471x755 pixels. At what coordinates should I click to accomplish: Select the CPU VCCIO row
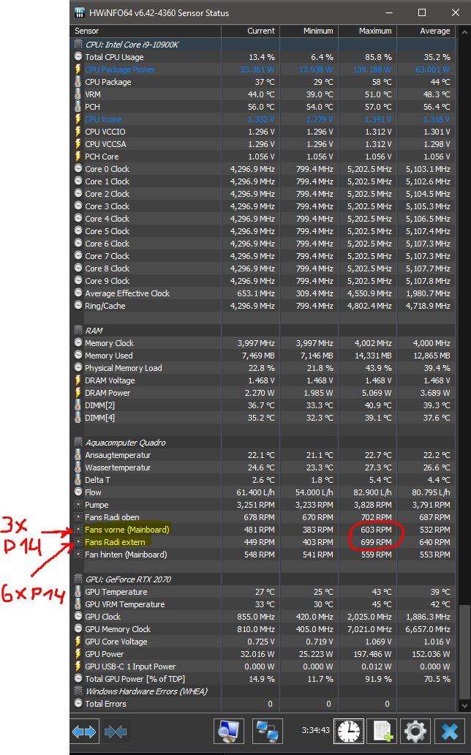pos(263,132)
